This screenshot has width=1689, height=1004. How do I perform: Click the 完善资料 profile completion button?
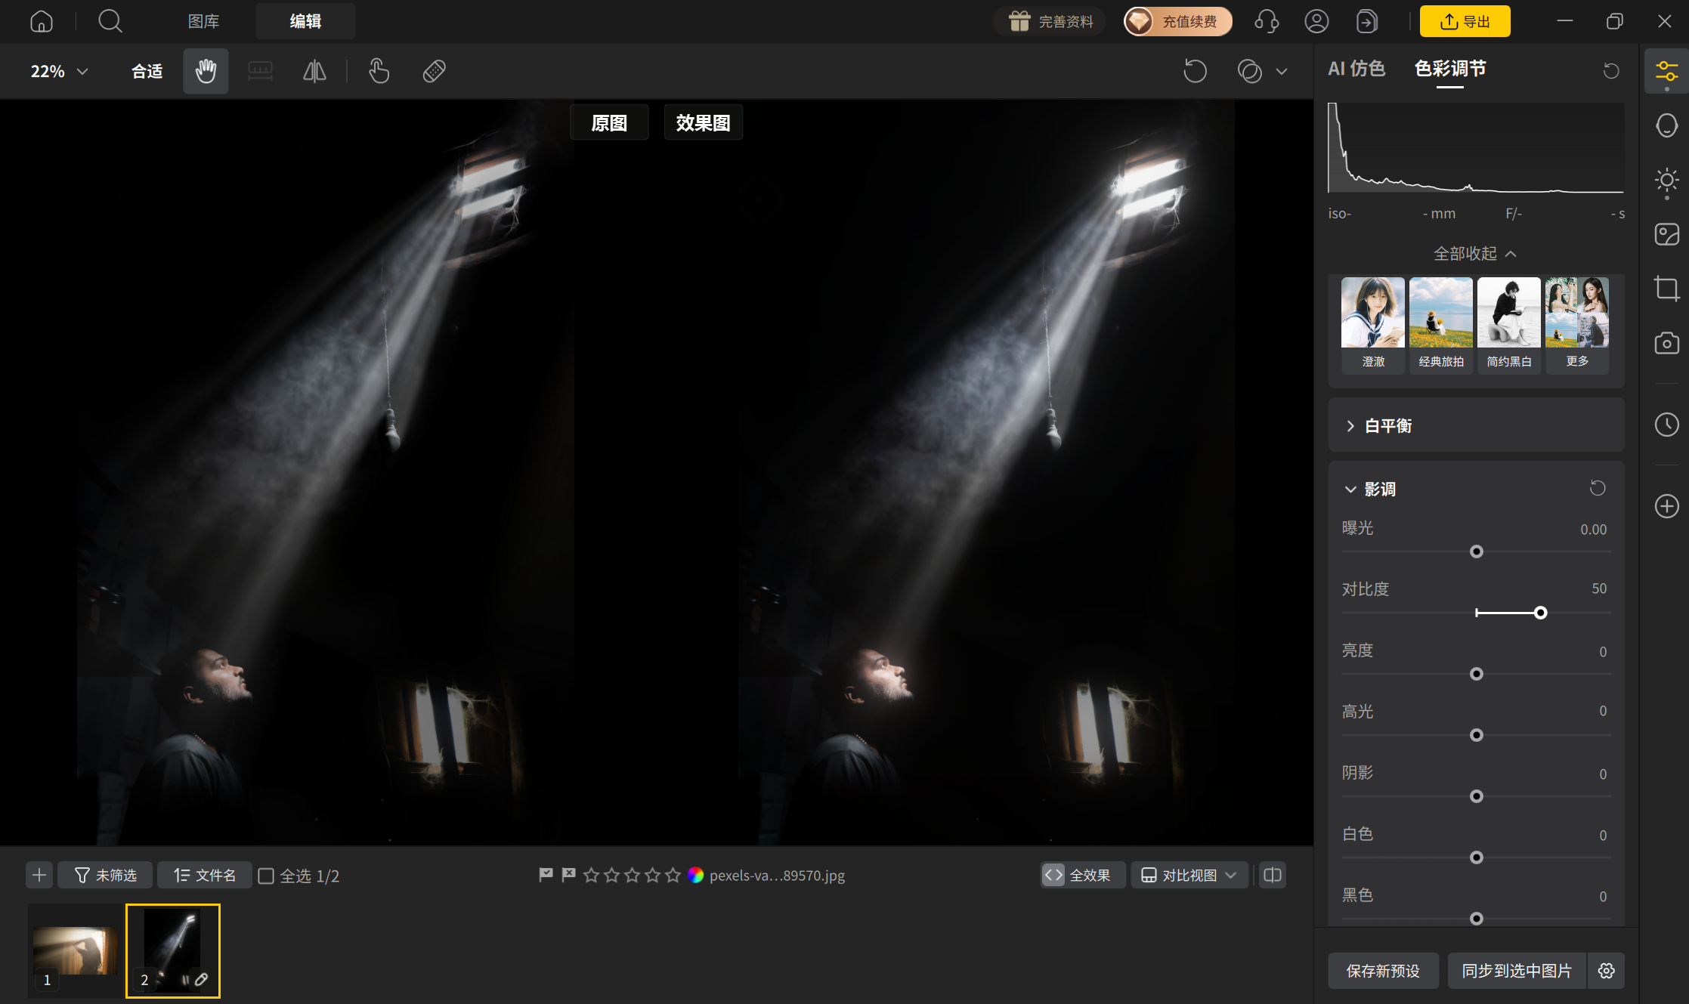coord(1050,21)
